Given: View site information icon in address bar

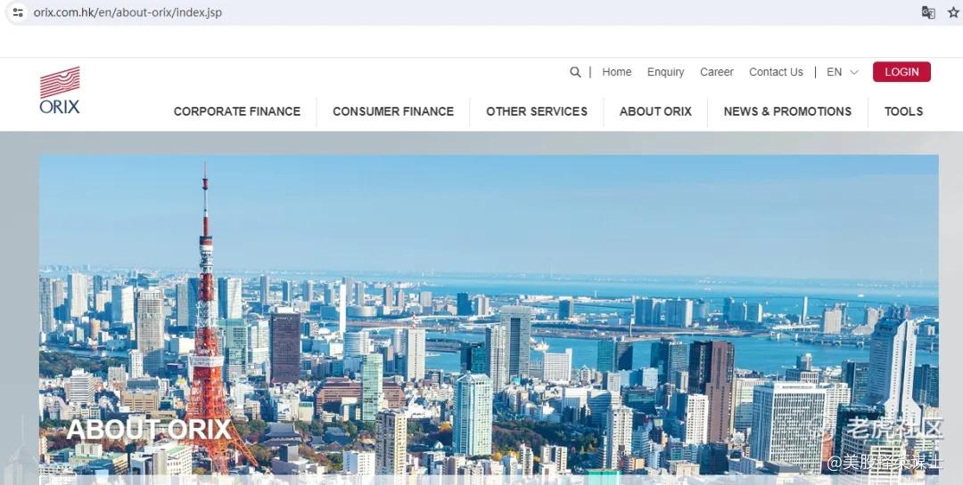Looking at the screenshot, I should [x=18, y=12].
